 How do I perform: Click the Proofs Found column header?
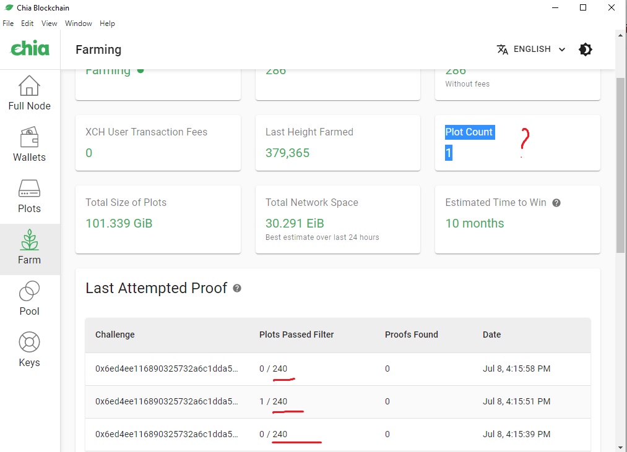tap(412, 335)
